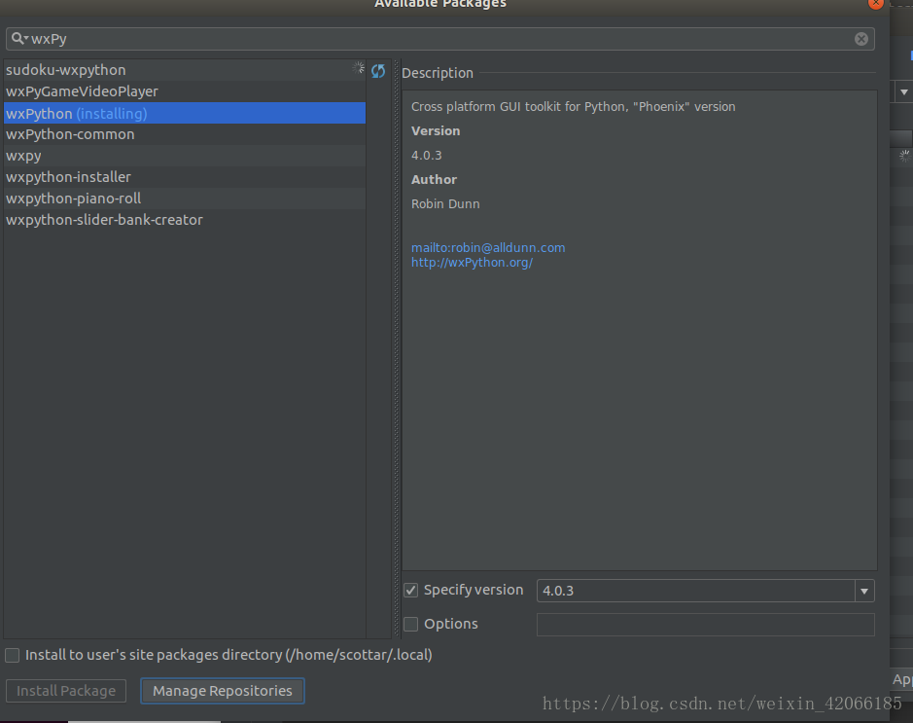Check Install to user's site packages directory

click(x=13, y=656)
